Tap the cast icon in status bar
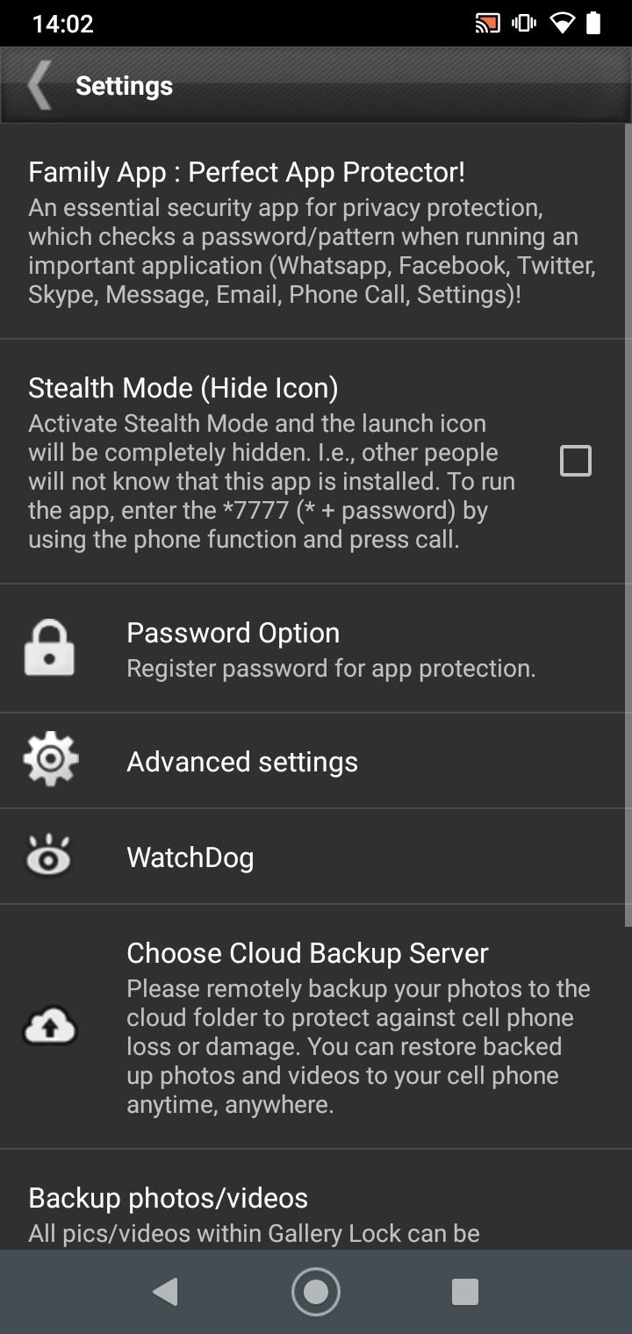This screenshot has height=1334, width=632. click(487, 24)
